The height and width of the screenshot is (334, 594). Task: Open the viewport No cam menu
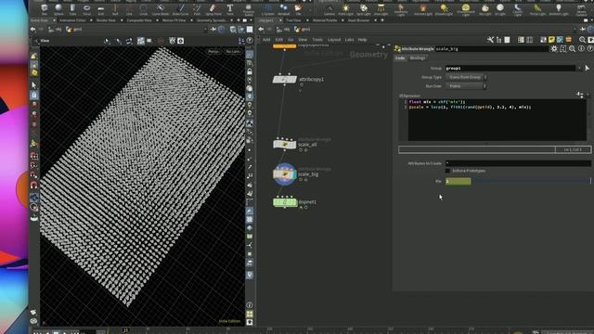tap(233, 52)
